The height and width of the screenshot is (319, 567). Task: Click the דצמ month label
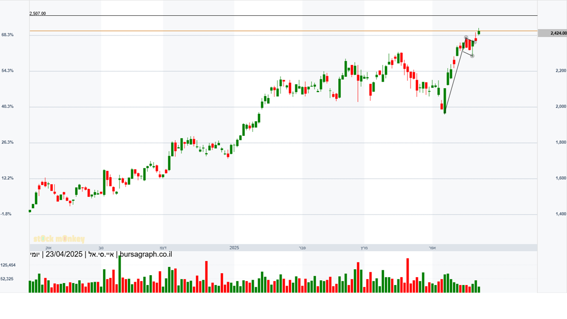tap(163, 248)
